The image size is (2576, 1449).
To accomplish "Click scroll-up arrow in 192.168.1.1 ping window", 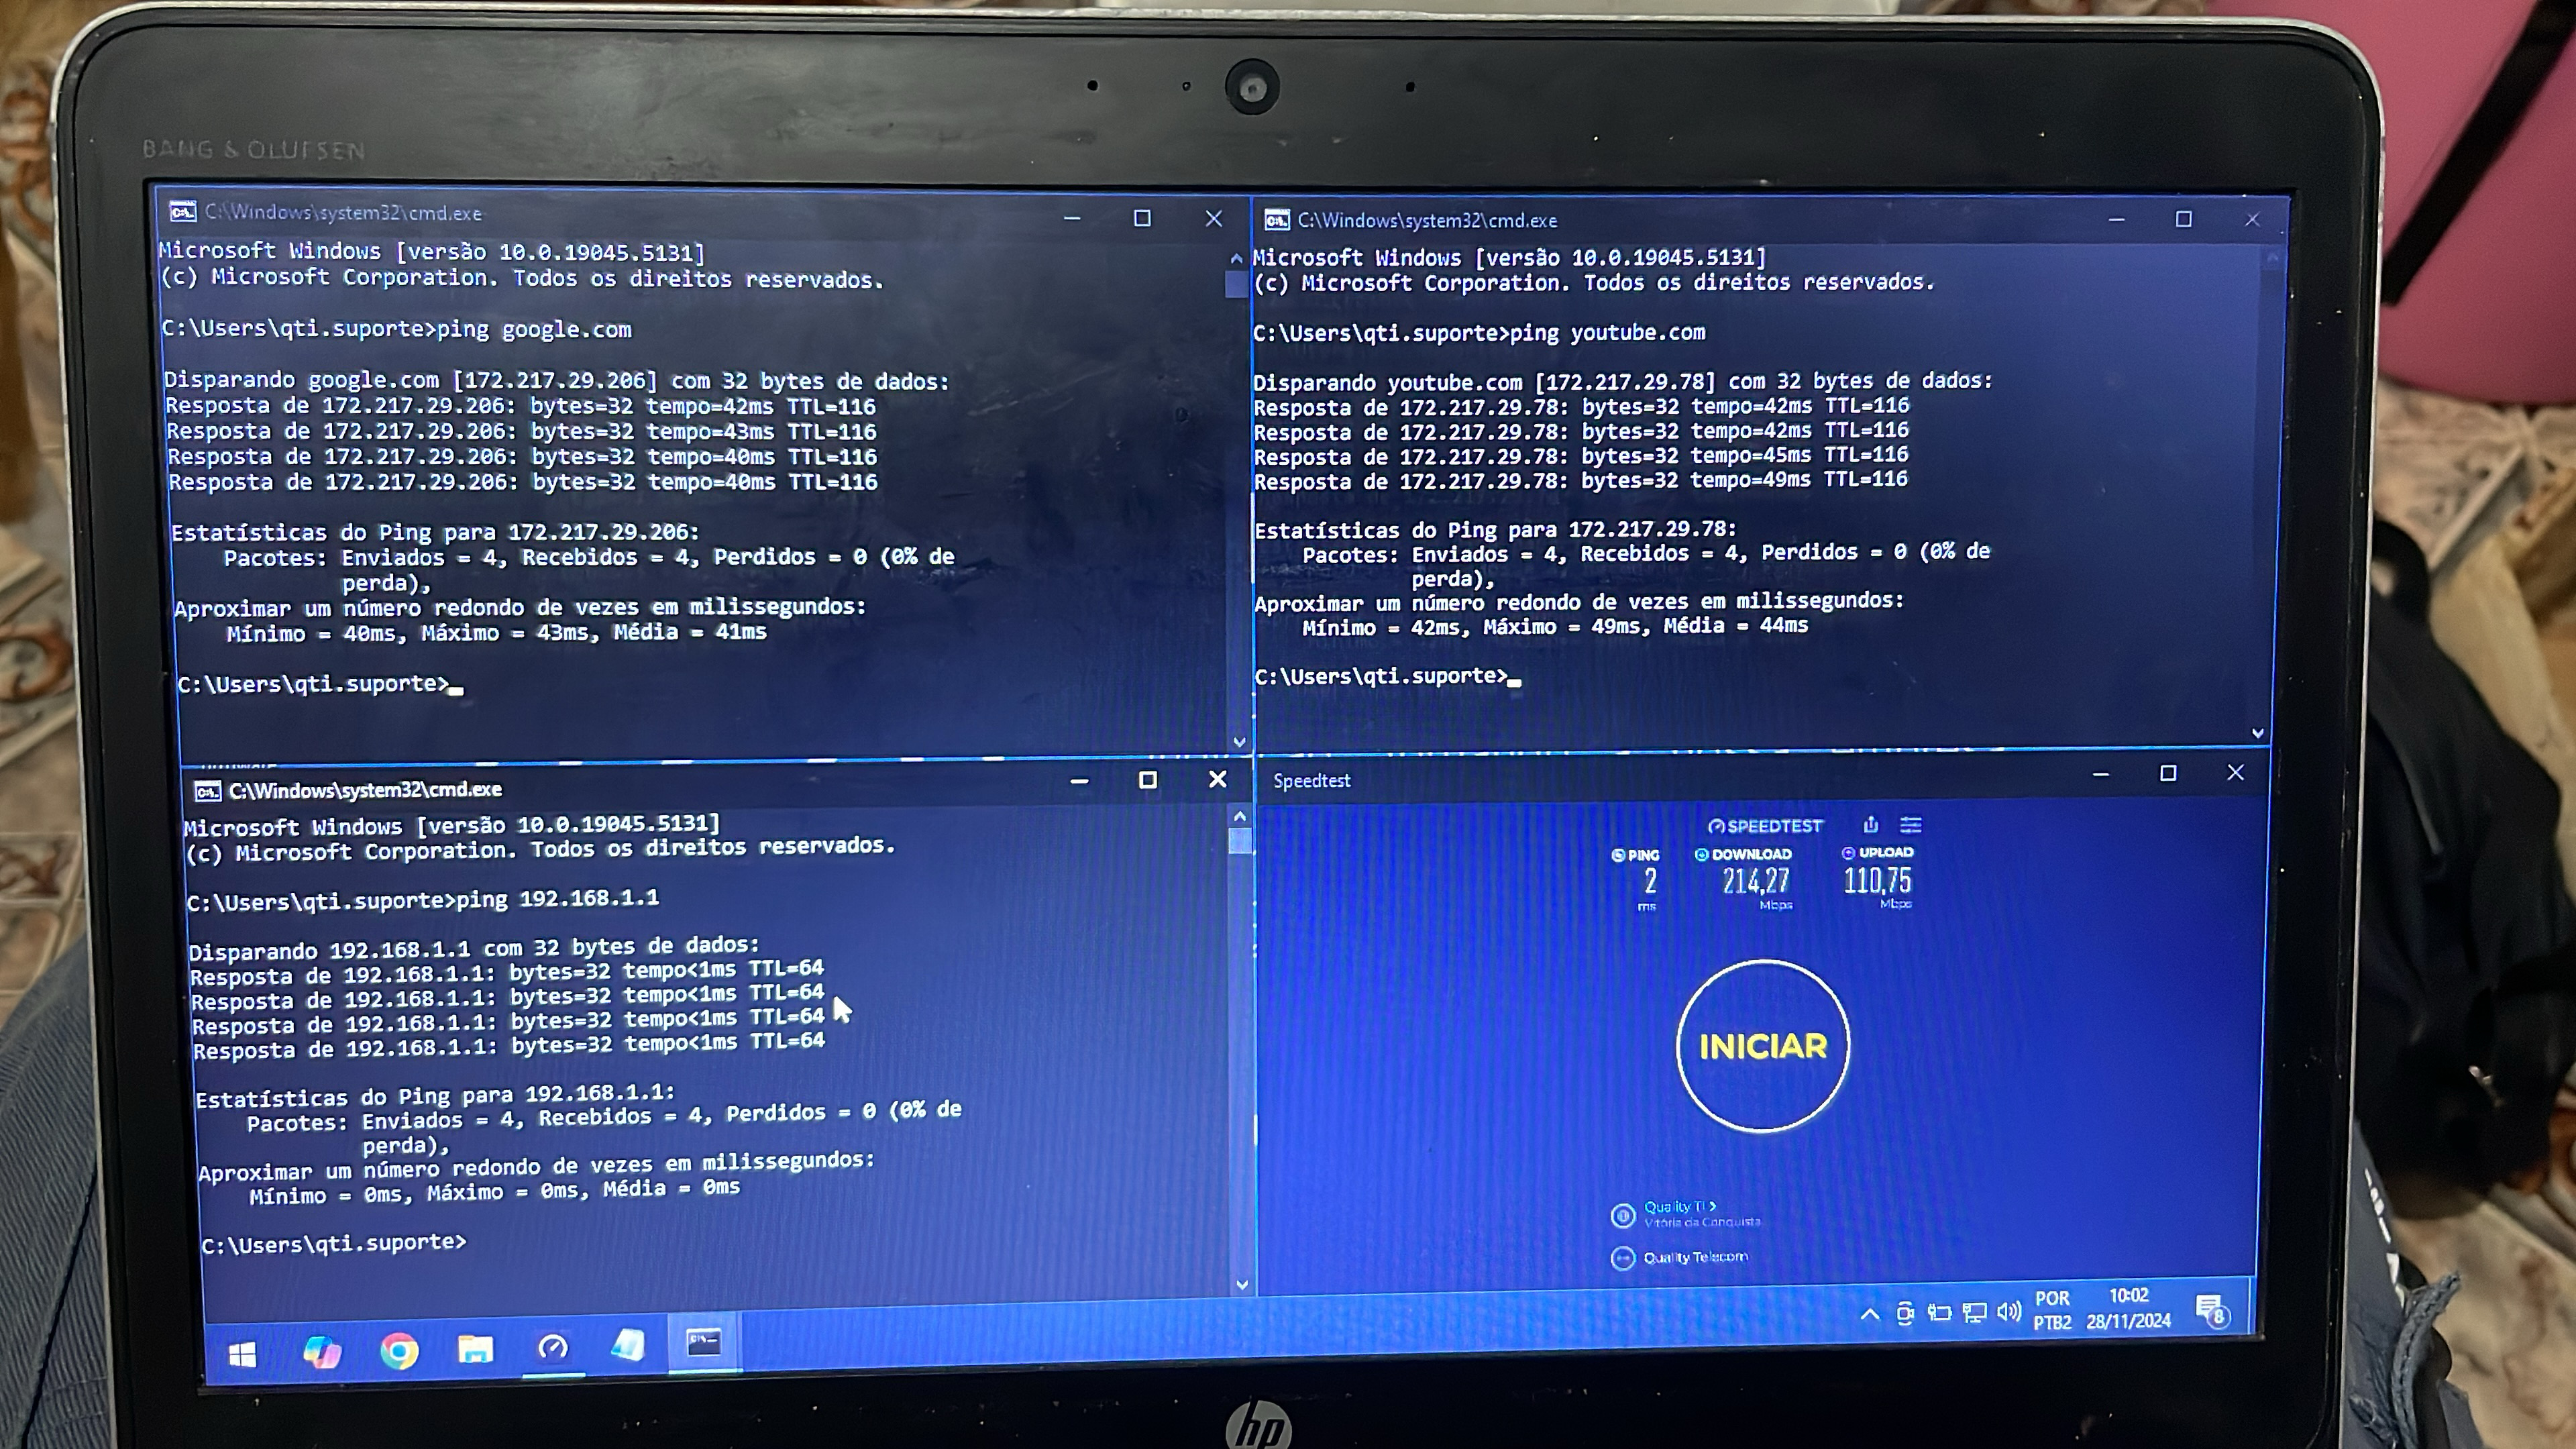I will tap(1240, 817).
